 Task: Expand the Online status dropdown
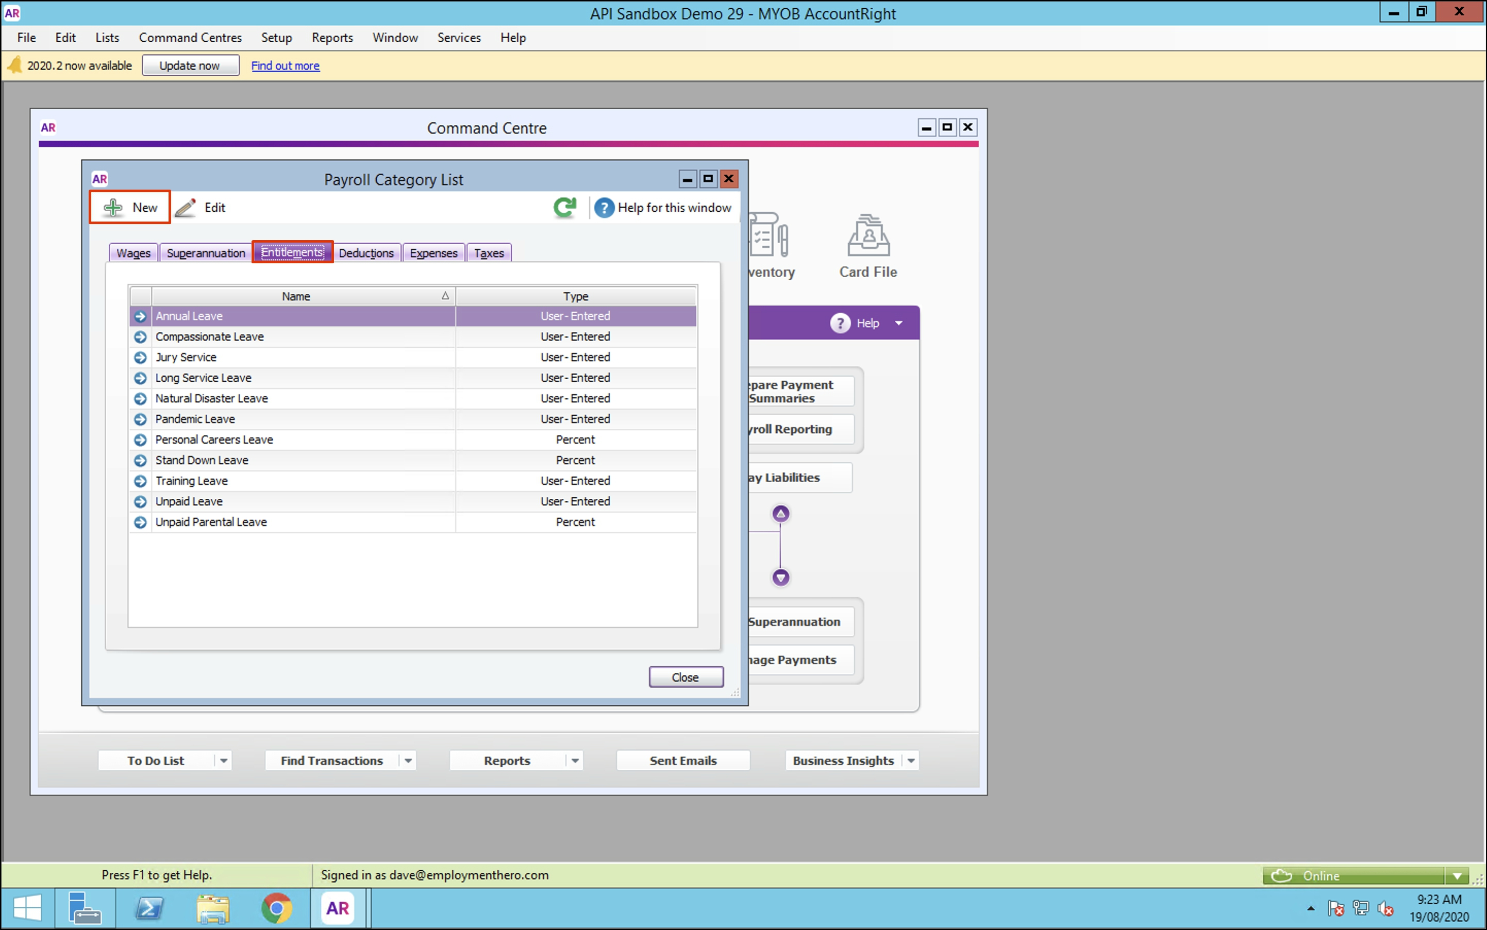(x=1456, y=876)
